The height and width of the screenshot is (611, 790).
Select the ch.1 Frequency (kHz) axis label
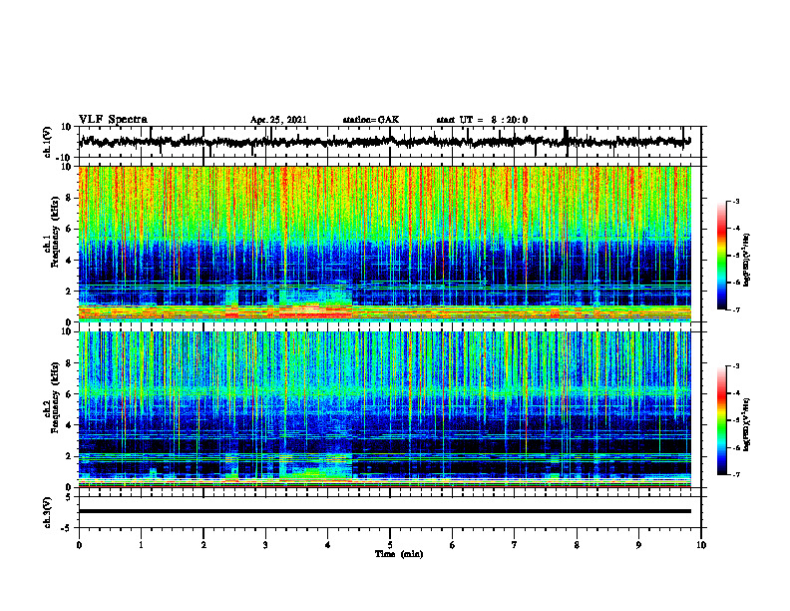tap(52, 232)
